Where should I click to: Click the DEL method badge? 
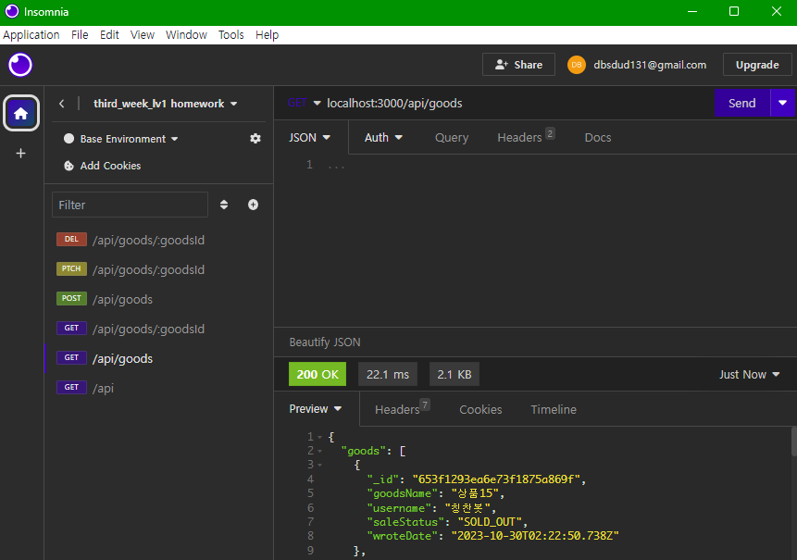[71, 240]
